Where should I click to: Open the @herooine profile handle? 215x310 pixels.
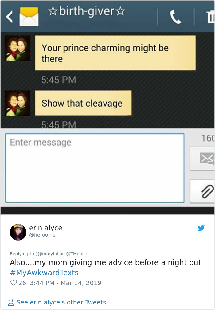pyautogui.click(x=42, y=235)
